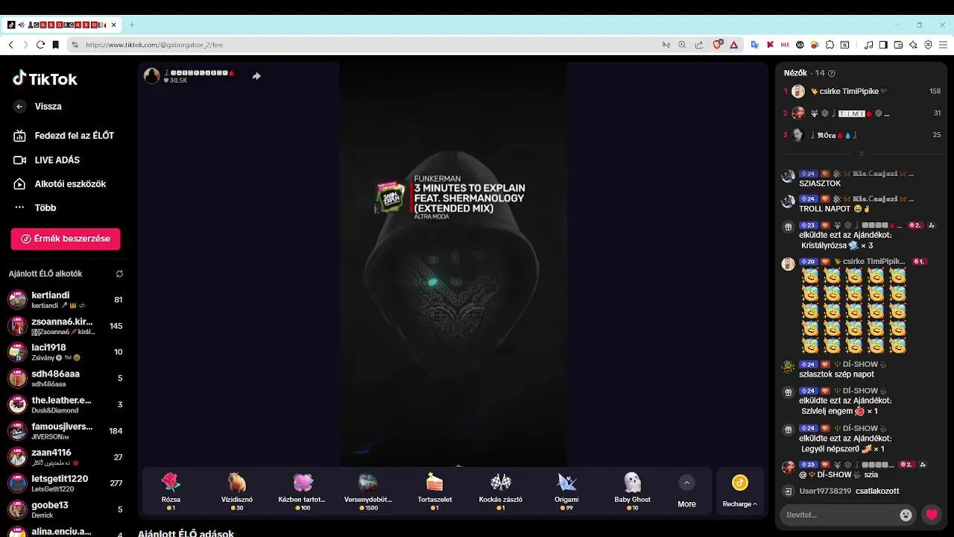Open browser zoom control
Image resolution: width=954 pixels, height=537 pixels.
pos(682,45)
